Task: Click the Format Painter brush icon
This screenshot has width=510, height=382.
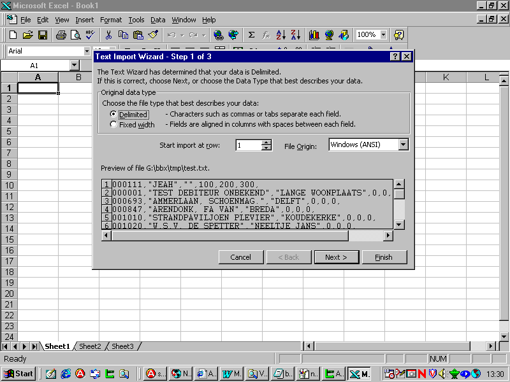Action: point(153,35)
